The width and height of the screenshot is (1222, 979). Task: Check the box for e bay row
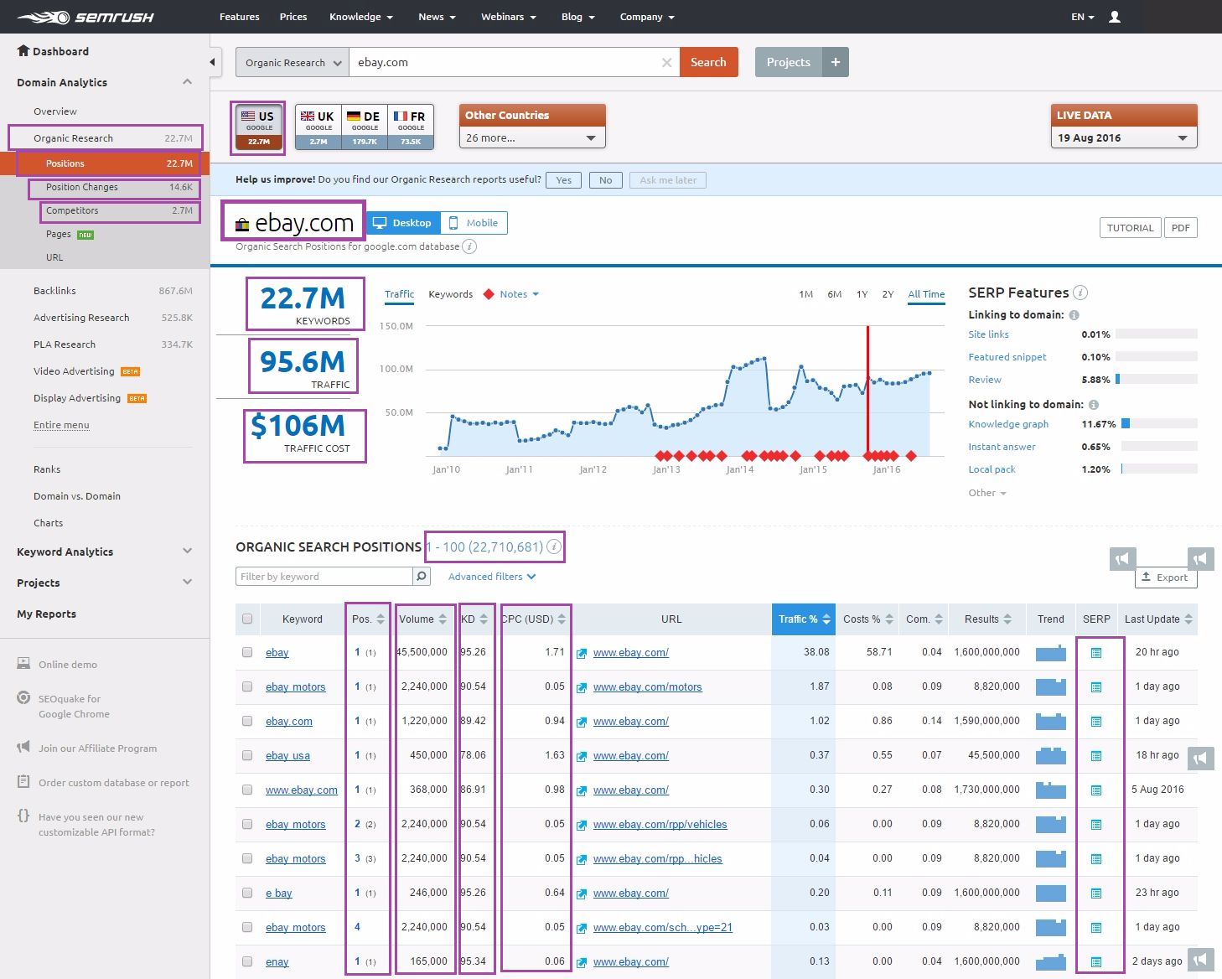247,893
